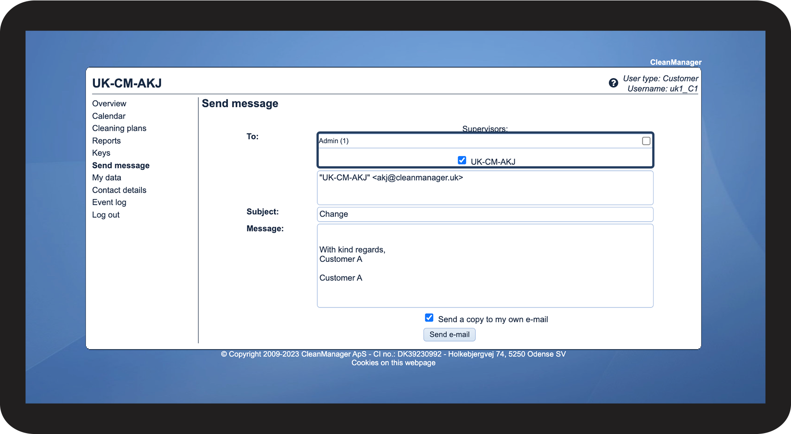This screenshot has height=434, width=791.
Task: Navigate to Reports
Action: (107, 141)
